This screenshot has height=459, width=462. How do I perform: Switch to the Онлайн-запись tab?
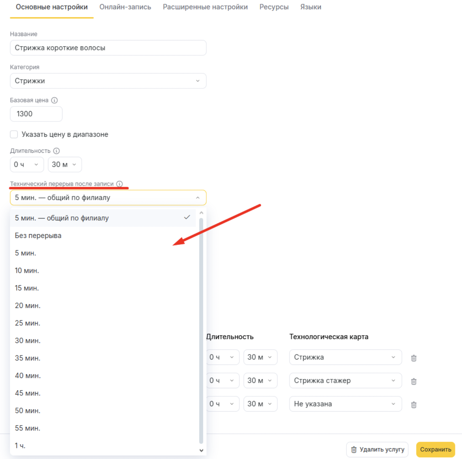[125, 7]
